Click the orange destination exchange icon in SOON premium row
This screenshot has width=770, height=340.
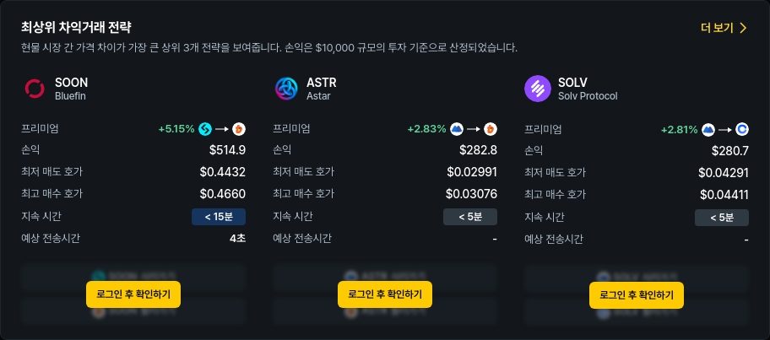coord(239,130)
